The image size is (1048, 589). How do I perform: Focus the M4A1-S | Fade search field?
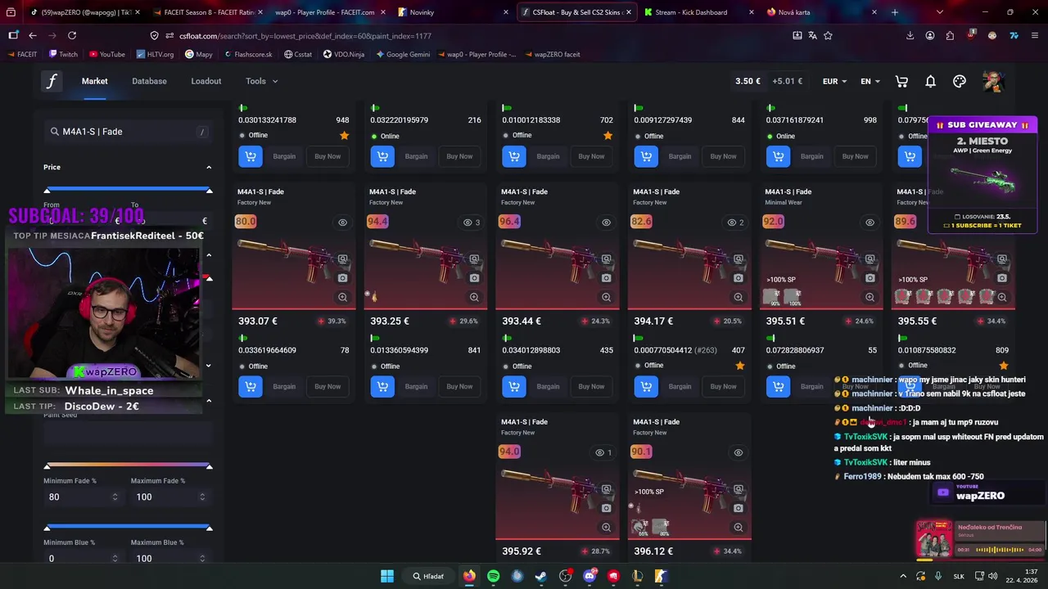128,132
